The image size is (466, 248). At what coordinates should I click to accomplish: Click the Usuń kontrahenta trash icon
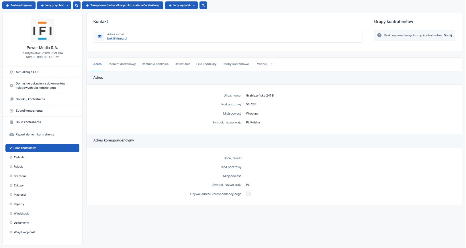(12, 122)
